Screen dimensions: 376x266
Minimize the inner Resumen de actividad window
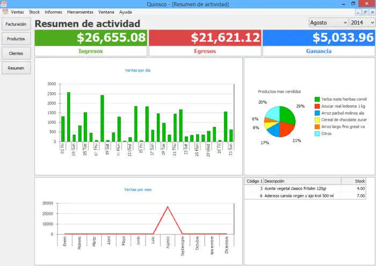(x=358, y=12)
